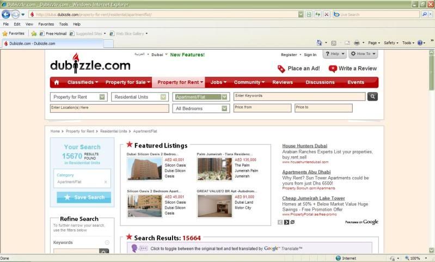Screen dimensions: 435x262
Task: Click the dubizzle.com logo
Action: click(x=90, y=64)
